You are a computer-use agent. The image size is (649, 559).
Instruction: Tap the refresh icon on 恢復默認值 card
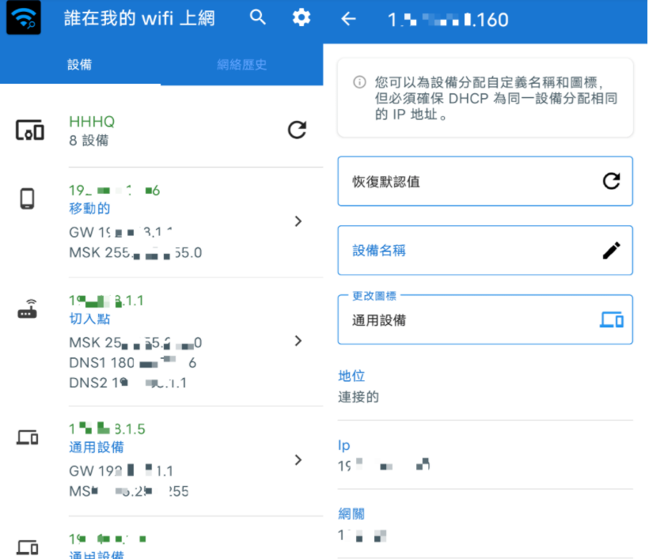tap(611, 181)
